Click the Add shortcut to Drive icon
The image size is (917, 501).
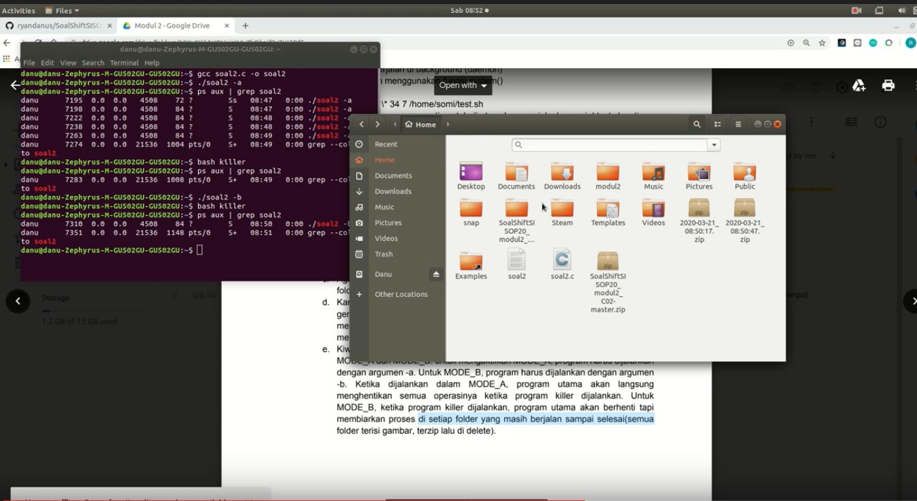[x=858, y=85]
